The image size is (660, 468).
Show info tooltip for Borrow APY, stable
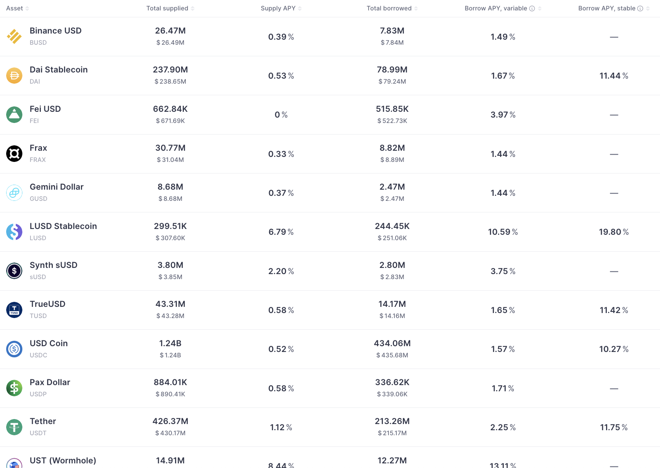tap(640, 8)
